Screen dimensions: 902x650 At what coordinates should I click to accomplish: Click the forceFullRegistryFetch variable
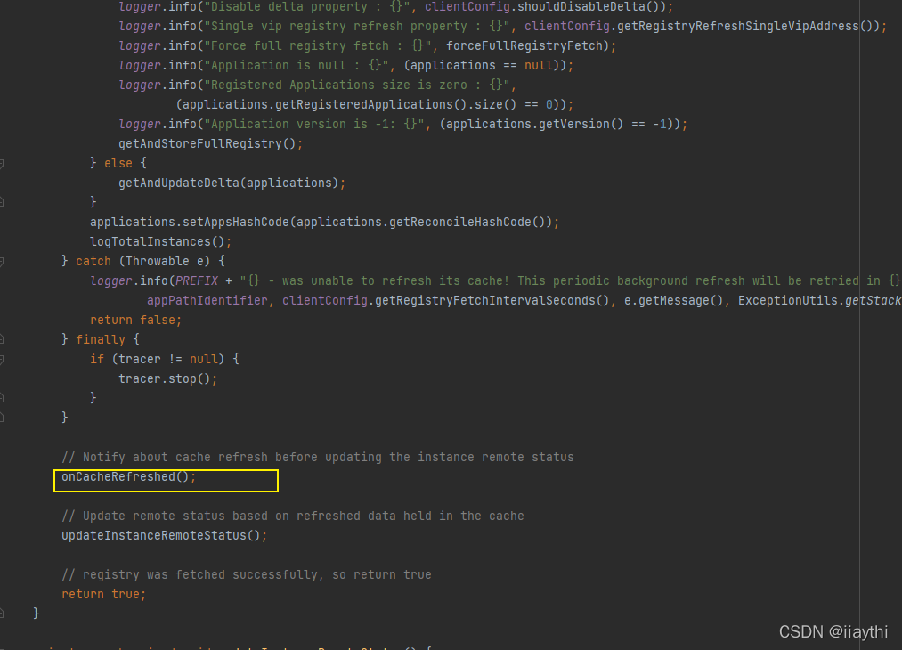click(524, 46)
